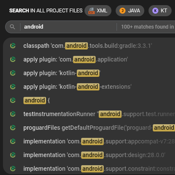The height and width of the screenshot is (175, 175).
Task: Select the proguardFiles getDefaultProguardFile result
Action: point(89,128)
